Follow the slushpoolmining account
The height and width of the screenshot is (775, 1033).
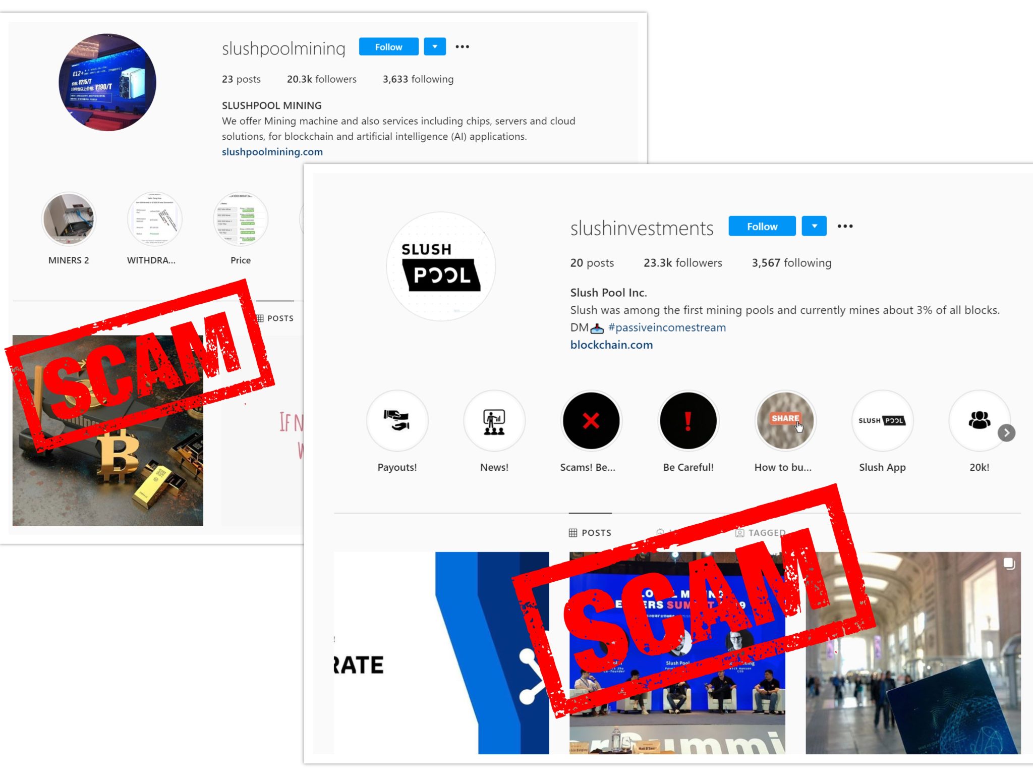coord(388,46)
